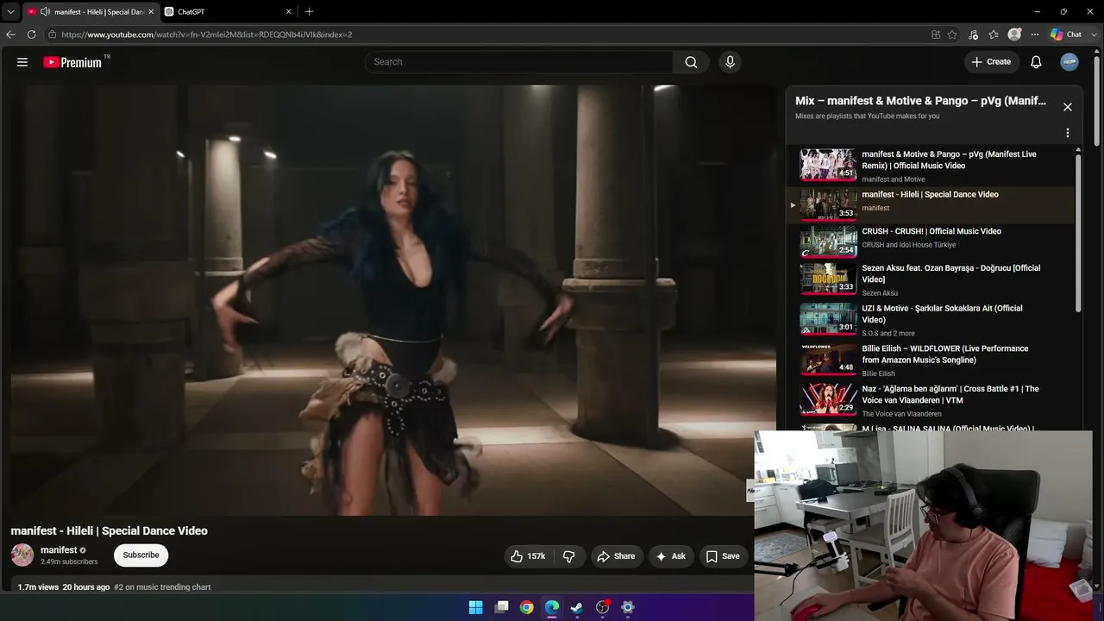
Task: Launch Google Chrome from the taskbar
Action: point(526,607)
